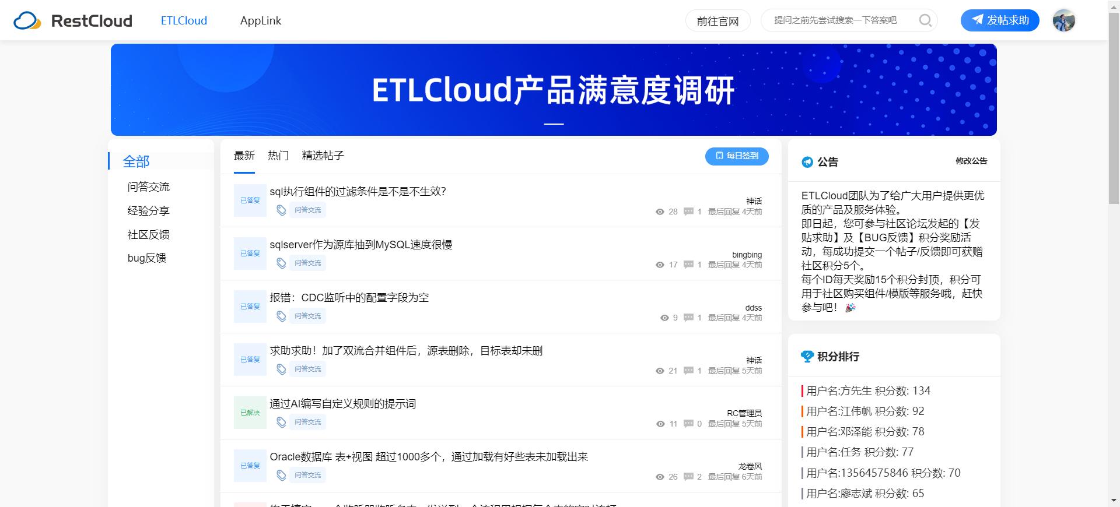
Task: Click tag icon under CDC监听 post
Action: [281, 316]
